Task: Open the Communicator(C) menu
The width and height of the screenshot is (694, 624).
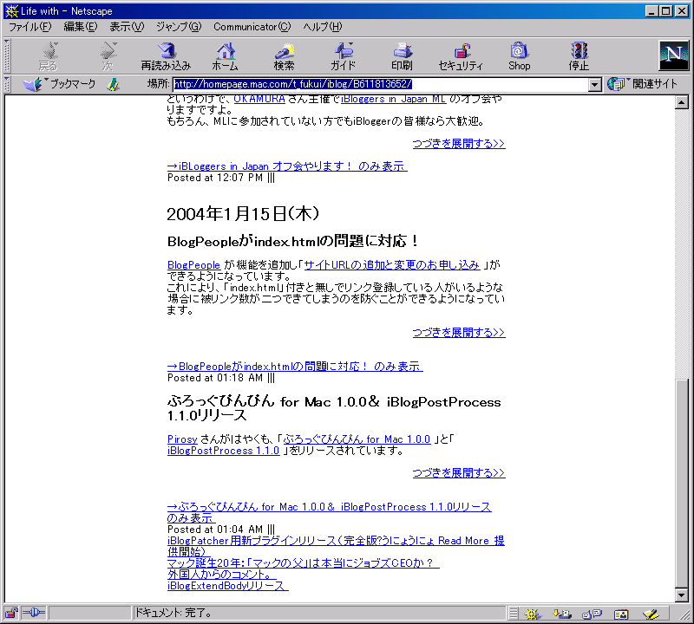Action: tap(252, 27)
